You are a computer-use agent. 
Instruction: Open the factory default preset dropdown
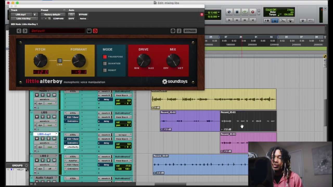53,15
